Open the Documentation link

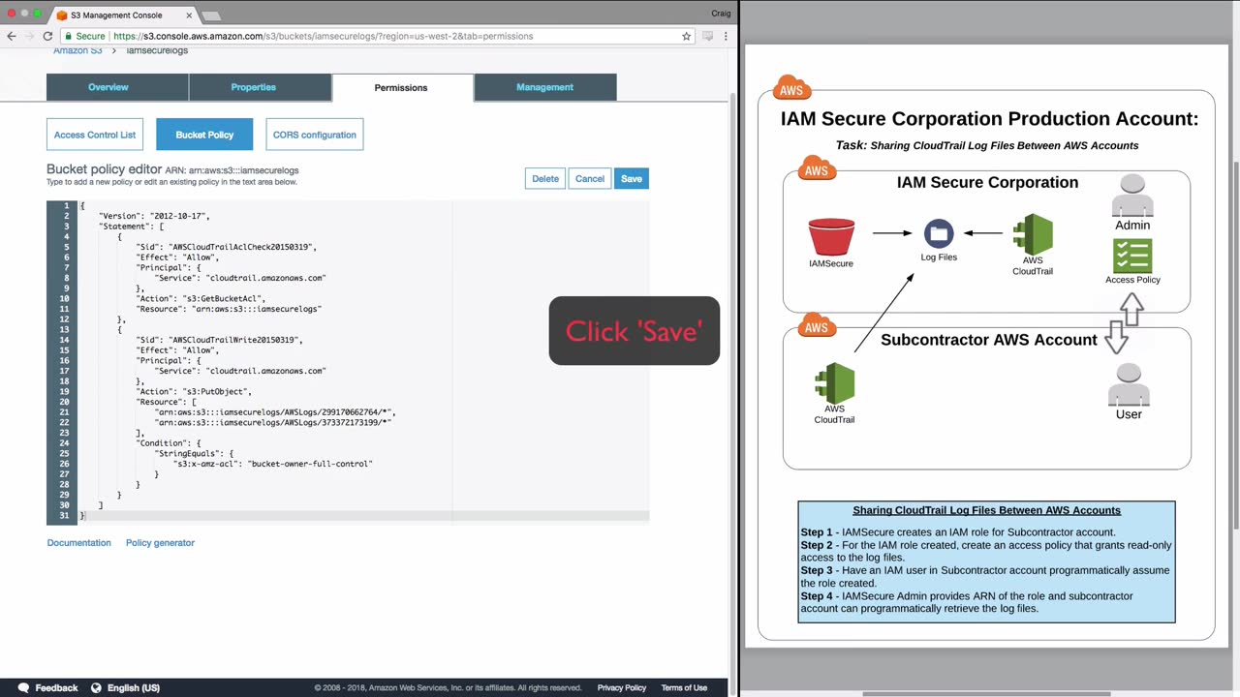click(x=79, y=543)
